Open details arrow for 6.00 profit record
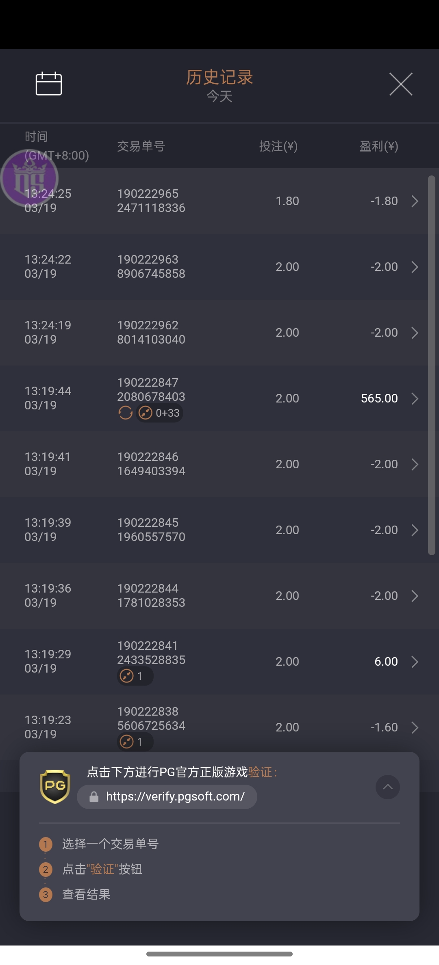This screenshot has height=965, width=439. coord(415,662)
